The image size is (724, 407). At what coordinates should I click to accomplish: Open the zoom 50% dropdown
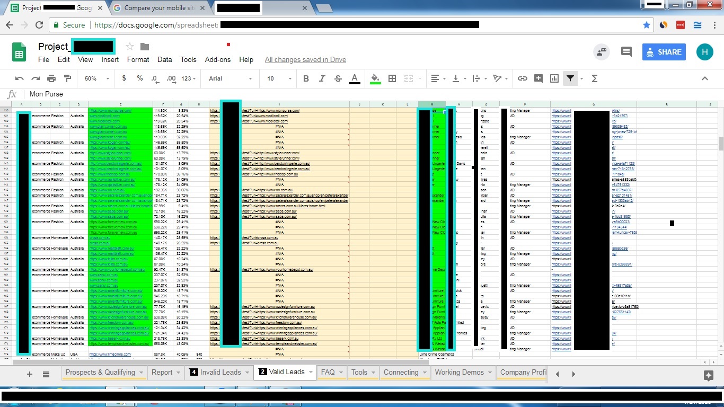pyautogui.click(x=95, y=78)
